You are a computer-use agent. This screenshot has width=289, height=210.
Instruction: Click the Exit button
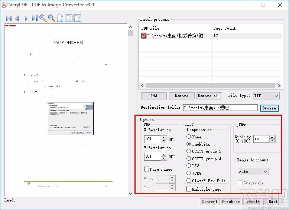(x=273, y=201)
